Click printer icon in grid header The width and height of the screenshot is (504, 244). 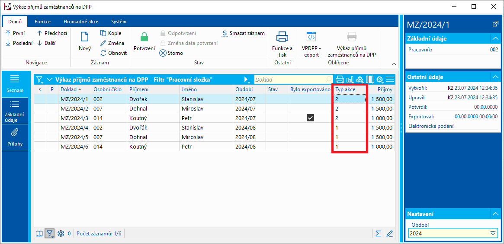click(340, 79)
